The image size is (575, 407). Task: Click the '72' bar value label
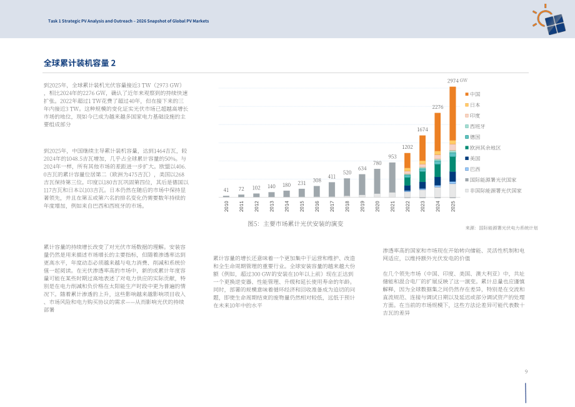pyautogui.click(x=241, y=189)
